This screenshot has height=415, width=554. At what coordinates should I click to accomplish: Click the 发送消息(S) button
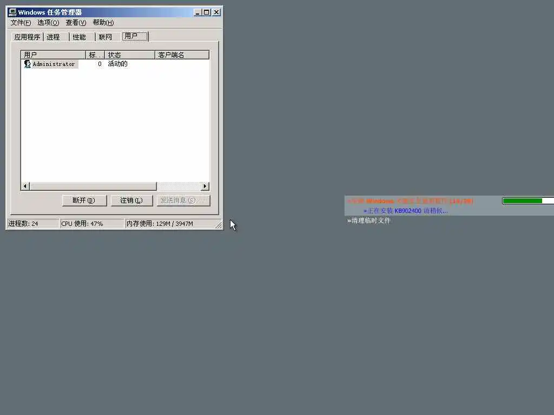coord(183,200)
